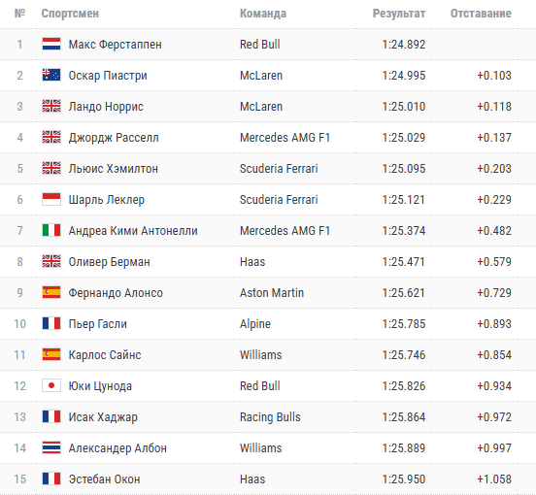Open driver Ландо Норрис
536x495 pixels.
pyautogui.click(x=106, y=107)
